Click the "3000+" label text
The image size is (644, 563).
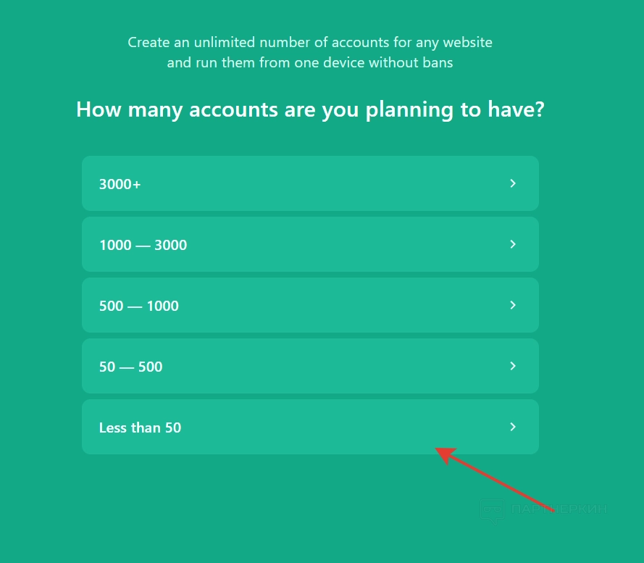120,184
